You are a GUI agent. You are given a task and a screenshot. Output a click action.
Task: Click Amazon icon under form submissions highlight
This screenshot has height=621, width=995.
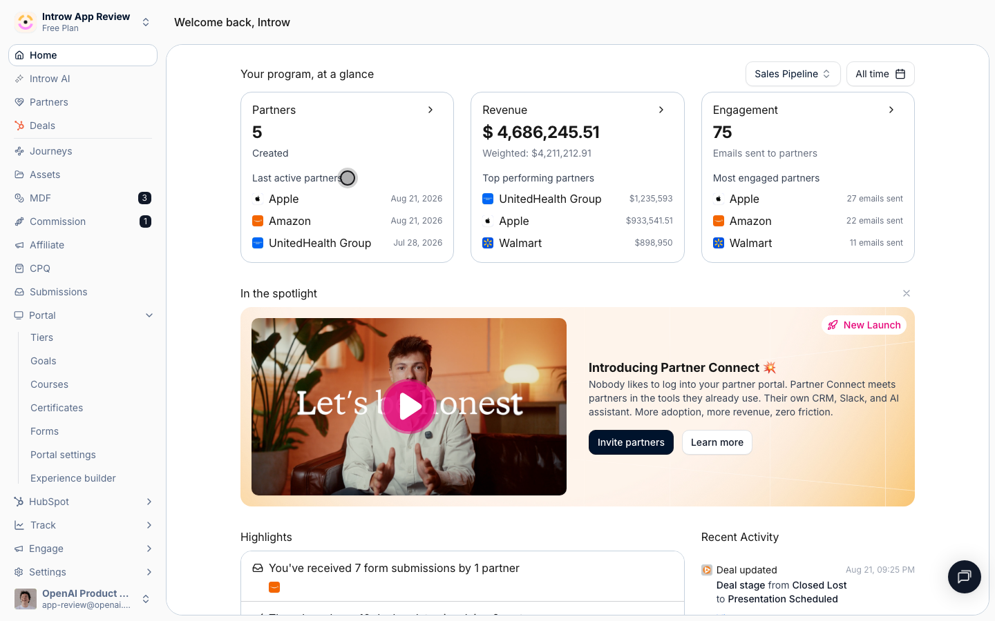click(x=274, y=587)
